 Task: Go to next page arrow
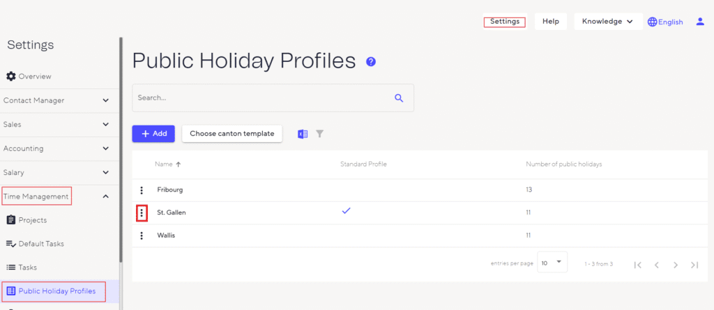click(x=675, y=265)
